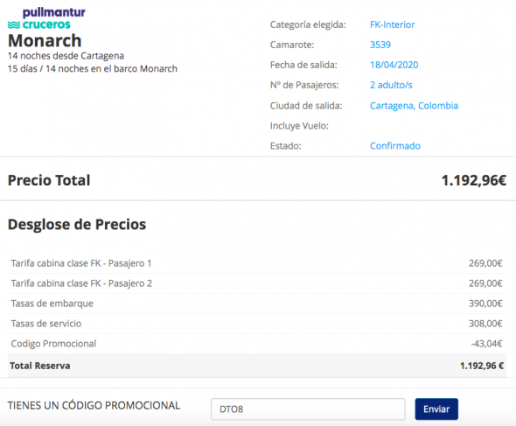Click the Tasas de embarque row label

tap(52, 304)
